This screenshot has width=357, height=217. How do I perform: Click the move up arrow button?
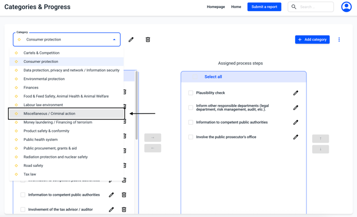(320, 139)
